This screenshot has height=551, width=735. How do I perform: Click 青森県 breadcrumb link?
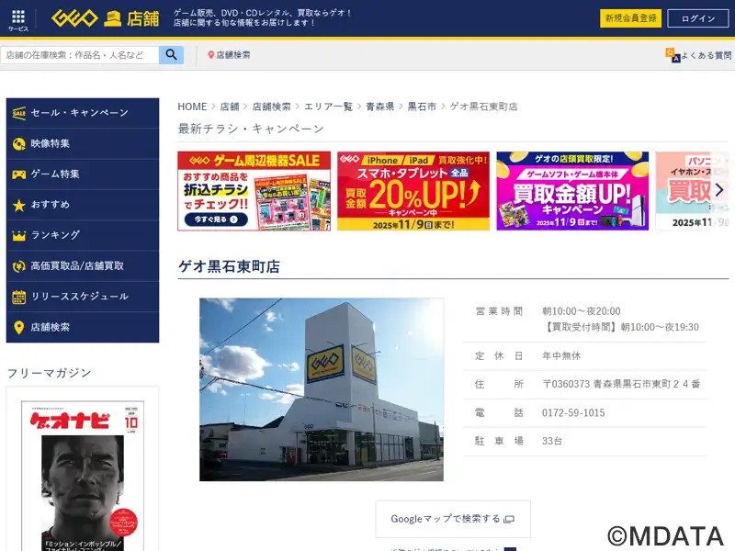[380, 107]
